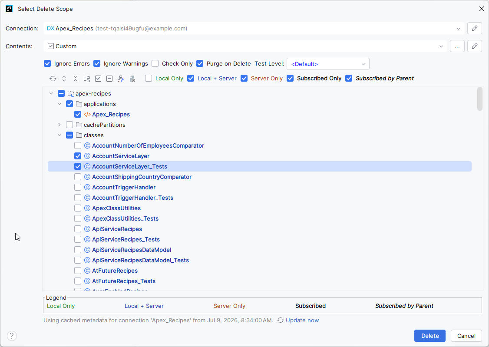Uncheck Ignore Warnings

[x=97, y=63]
